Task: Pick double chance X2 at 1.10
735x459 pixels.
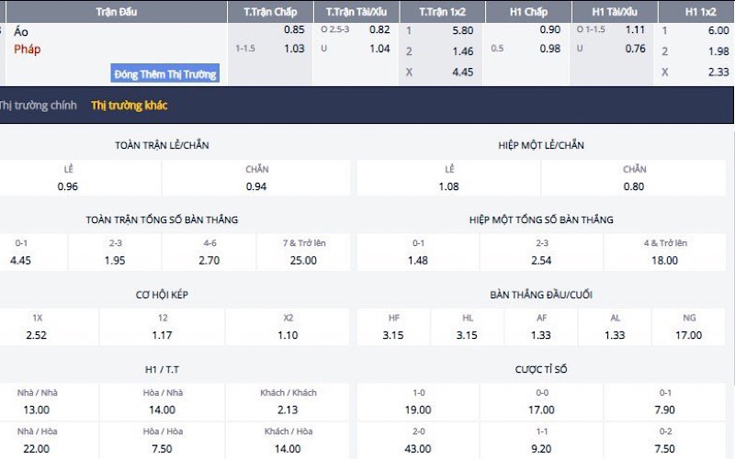Action: (x=288, y=335)
